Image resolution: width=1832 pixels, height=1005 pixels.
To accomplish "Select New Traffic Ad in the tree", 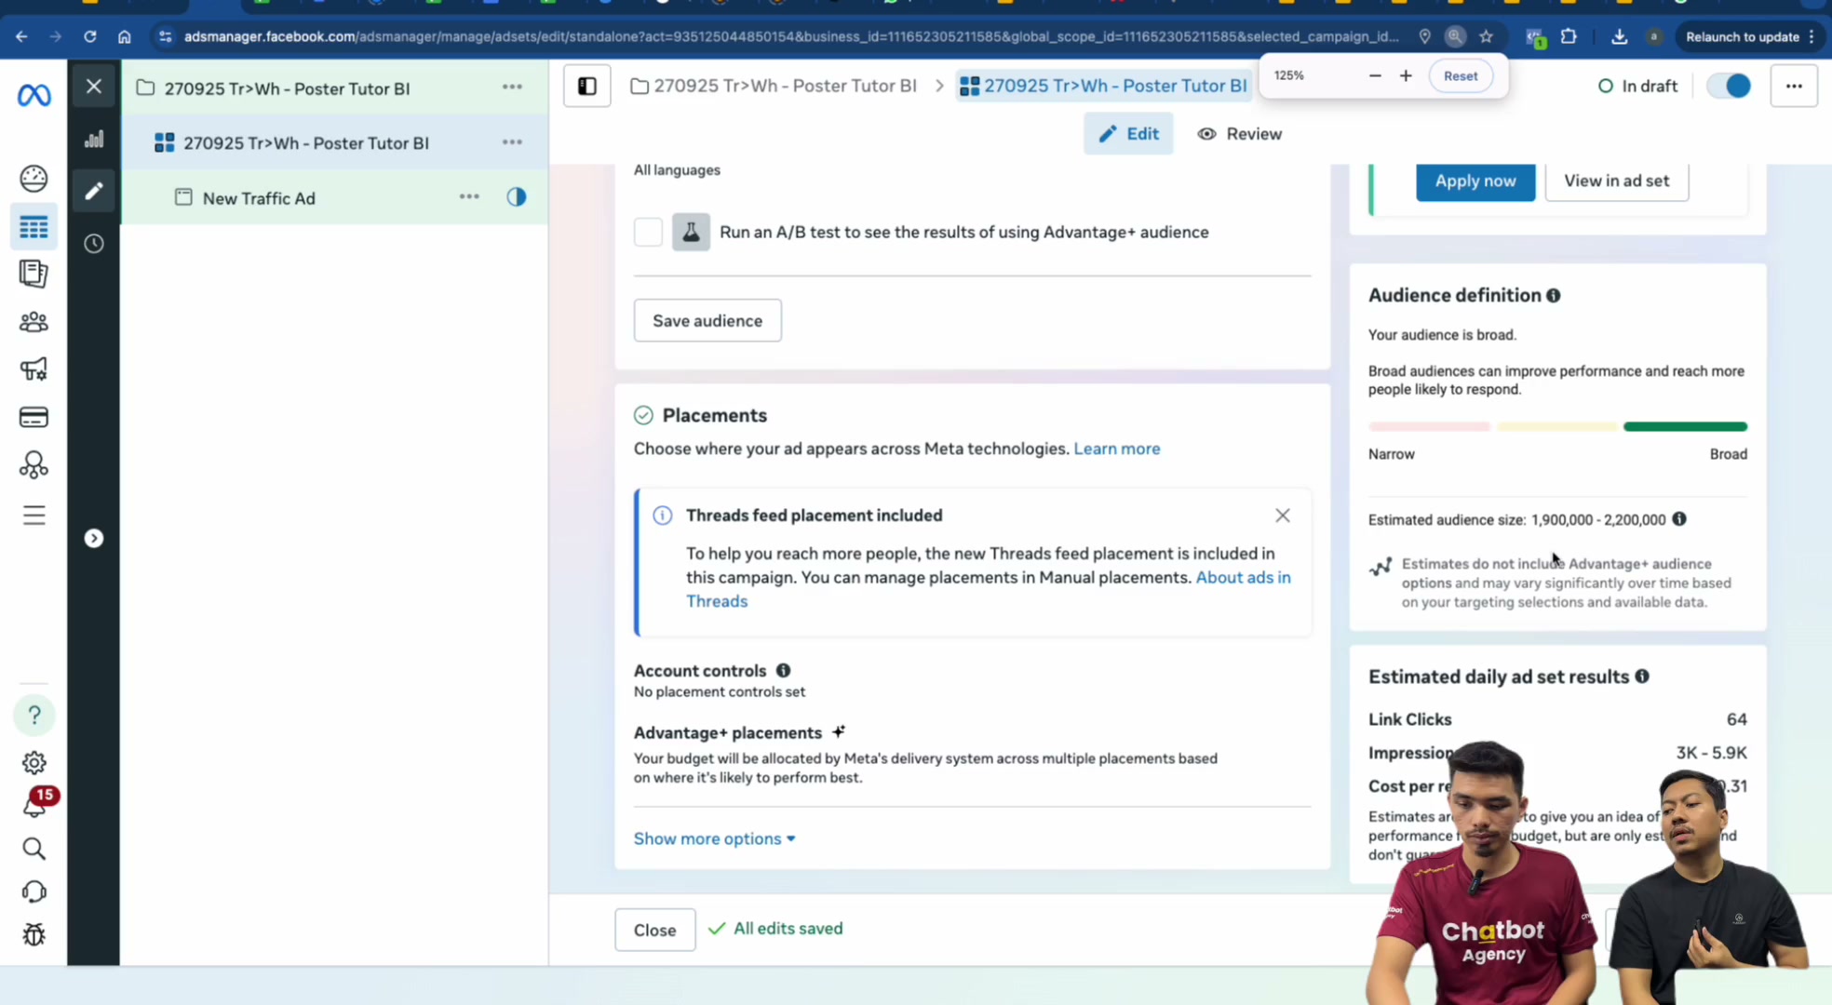I will (259, 198).
